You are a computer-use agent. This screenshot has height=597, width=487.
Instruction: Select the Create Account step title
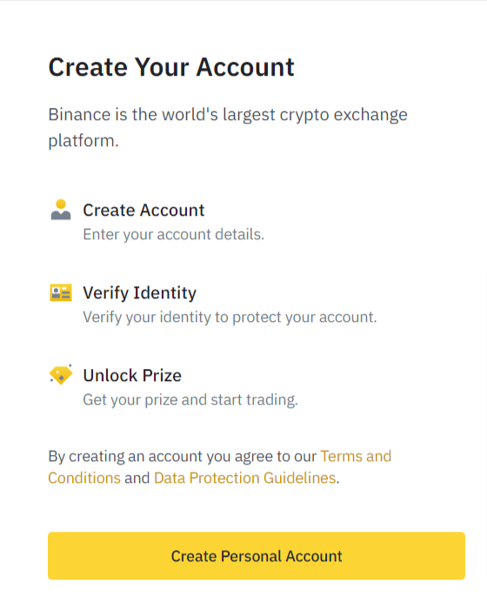(143, 211)
